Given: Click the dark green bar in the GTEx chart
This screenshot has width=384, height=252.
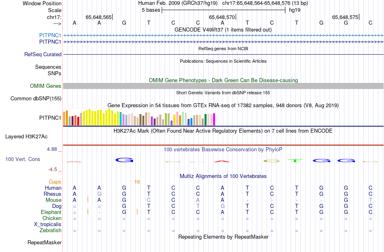Looking at the screenshot, I should (205, 120).
